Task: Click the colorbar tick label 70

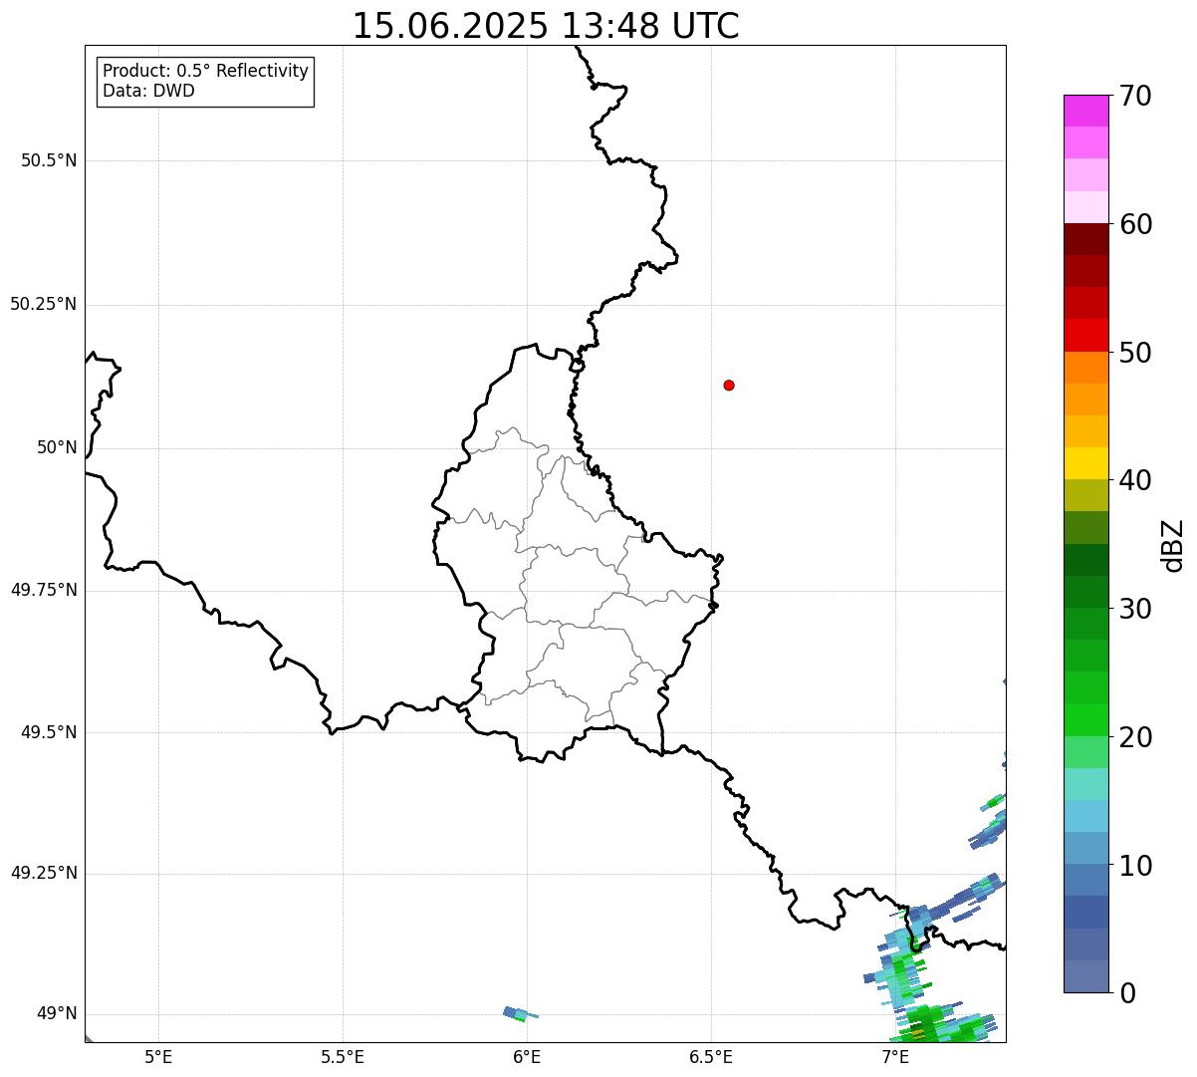Action: click(x=1136, y=96)
